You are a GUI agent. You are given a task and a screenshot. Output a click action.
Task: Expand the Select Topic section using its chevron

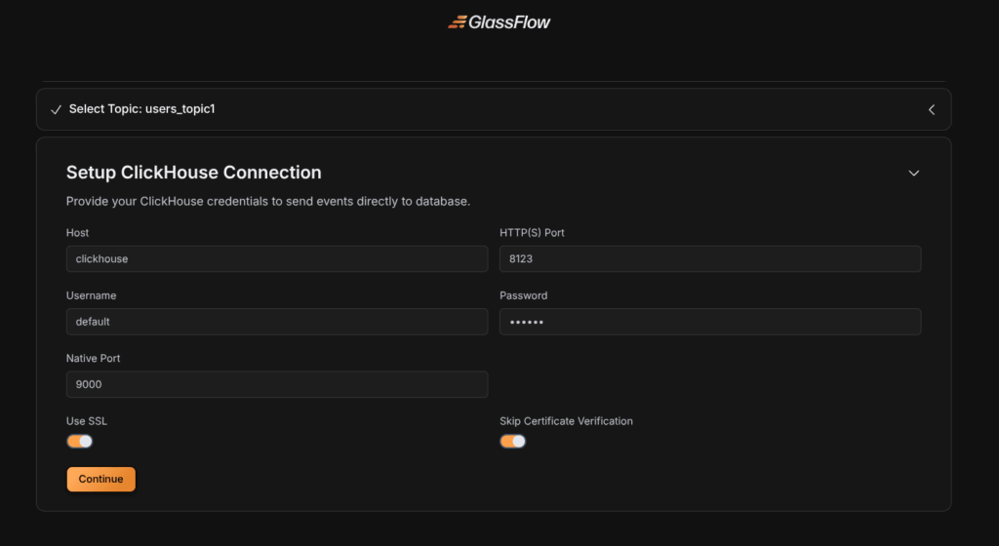click(931, 109)
